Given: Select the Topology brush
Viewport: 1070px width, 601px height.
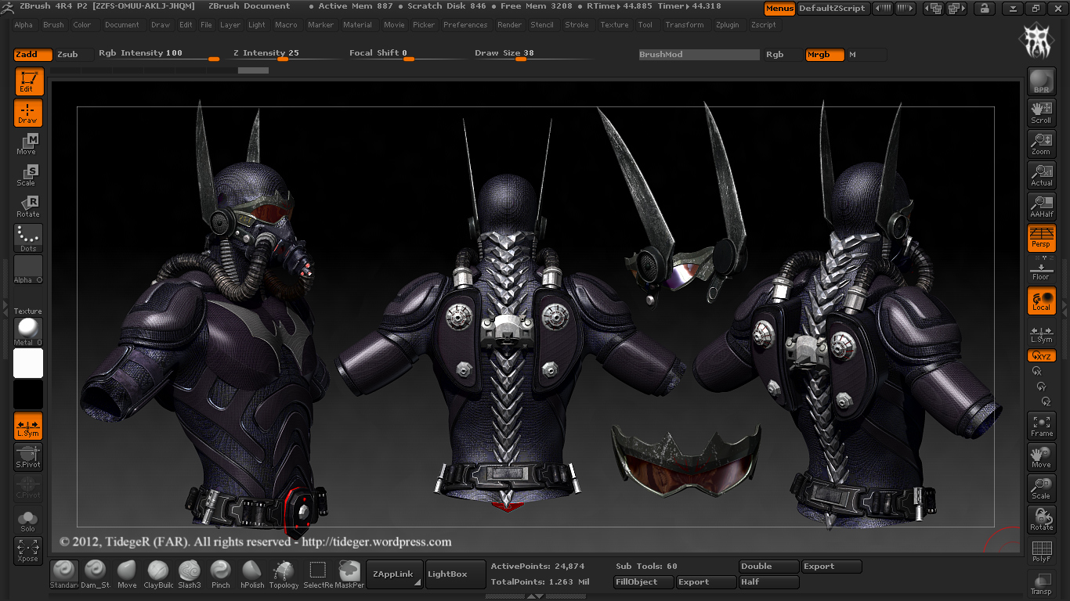Looking at the screenshot, I should [x=284, y=574].
